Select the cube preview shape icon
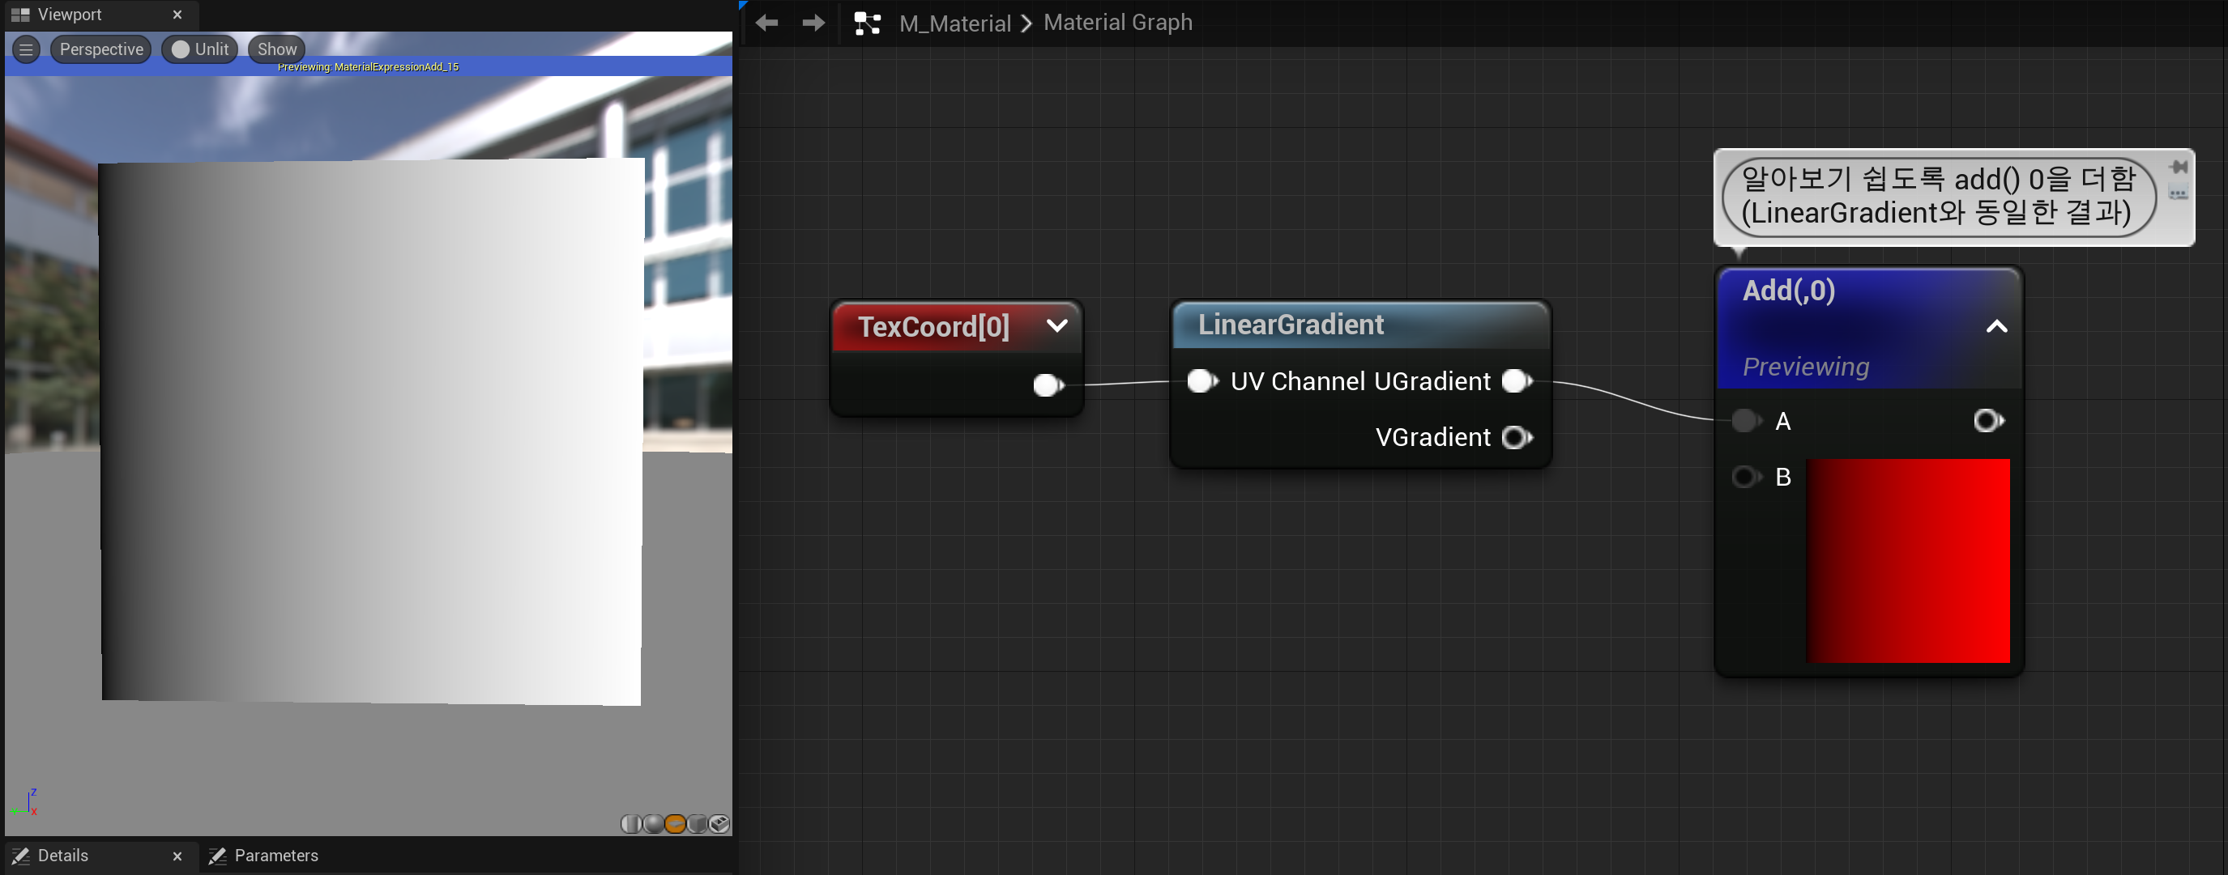Image resolution: width=2228 pixels, height=875 pixels. 697,824
